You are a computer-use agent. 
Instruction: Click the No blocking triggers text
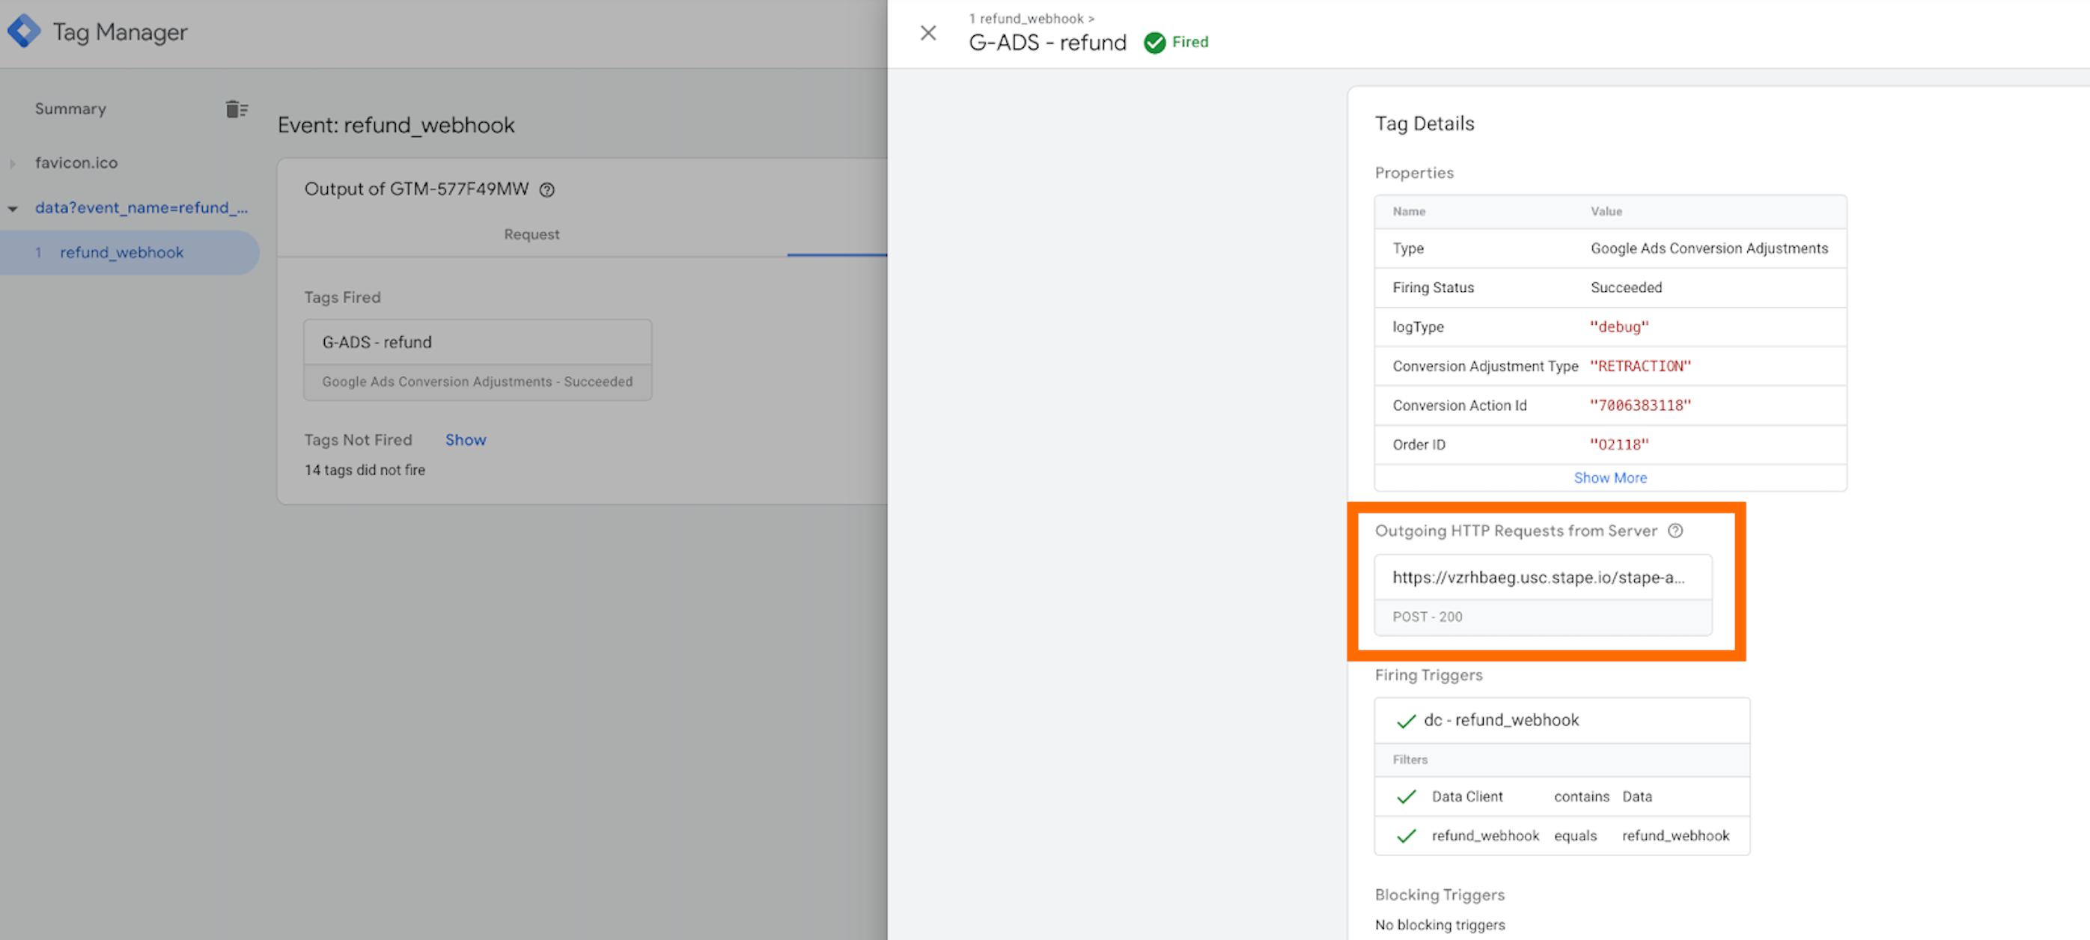[x=1440, y=925]
